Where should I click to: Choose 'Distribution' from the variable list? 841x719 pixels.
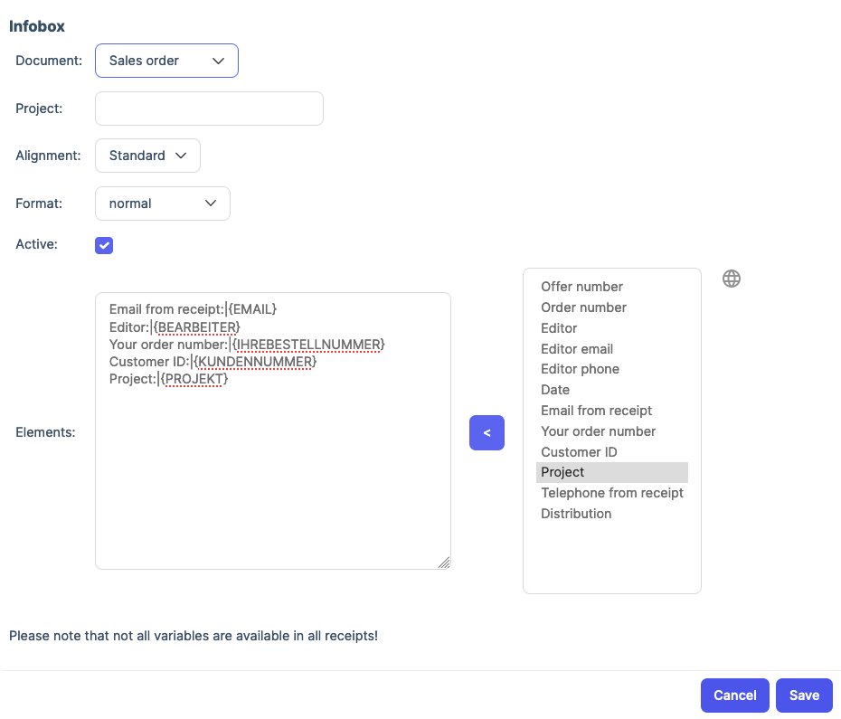pyautogui.click(x=576, y=514)
